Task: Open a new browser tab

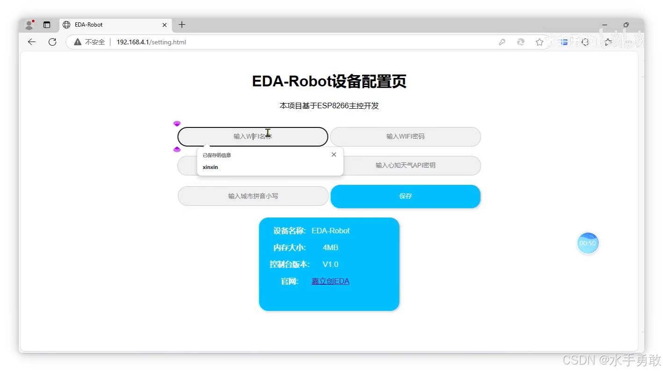Action: [x=182, y=25]
